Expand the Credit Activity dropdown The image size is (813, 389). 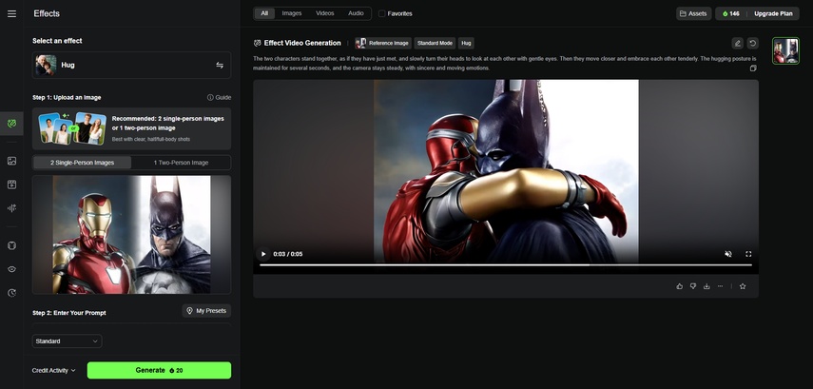pyautogui.click(x=53, y=370)
